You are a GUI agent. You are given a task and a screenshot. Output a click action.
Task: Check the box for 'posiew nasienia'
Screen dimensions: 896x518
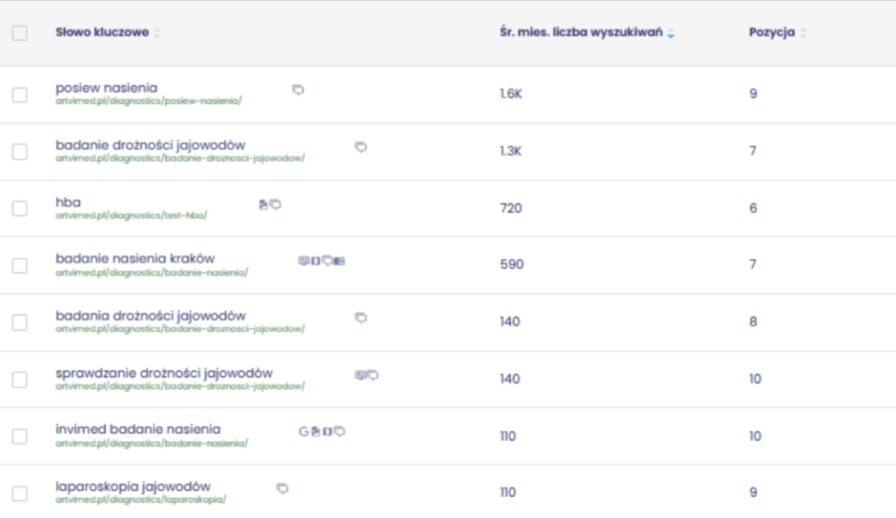click(x=19, y=94)
